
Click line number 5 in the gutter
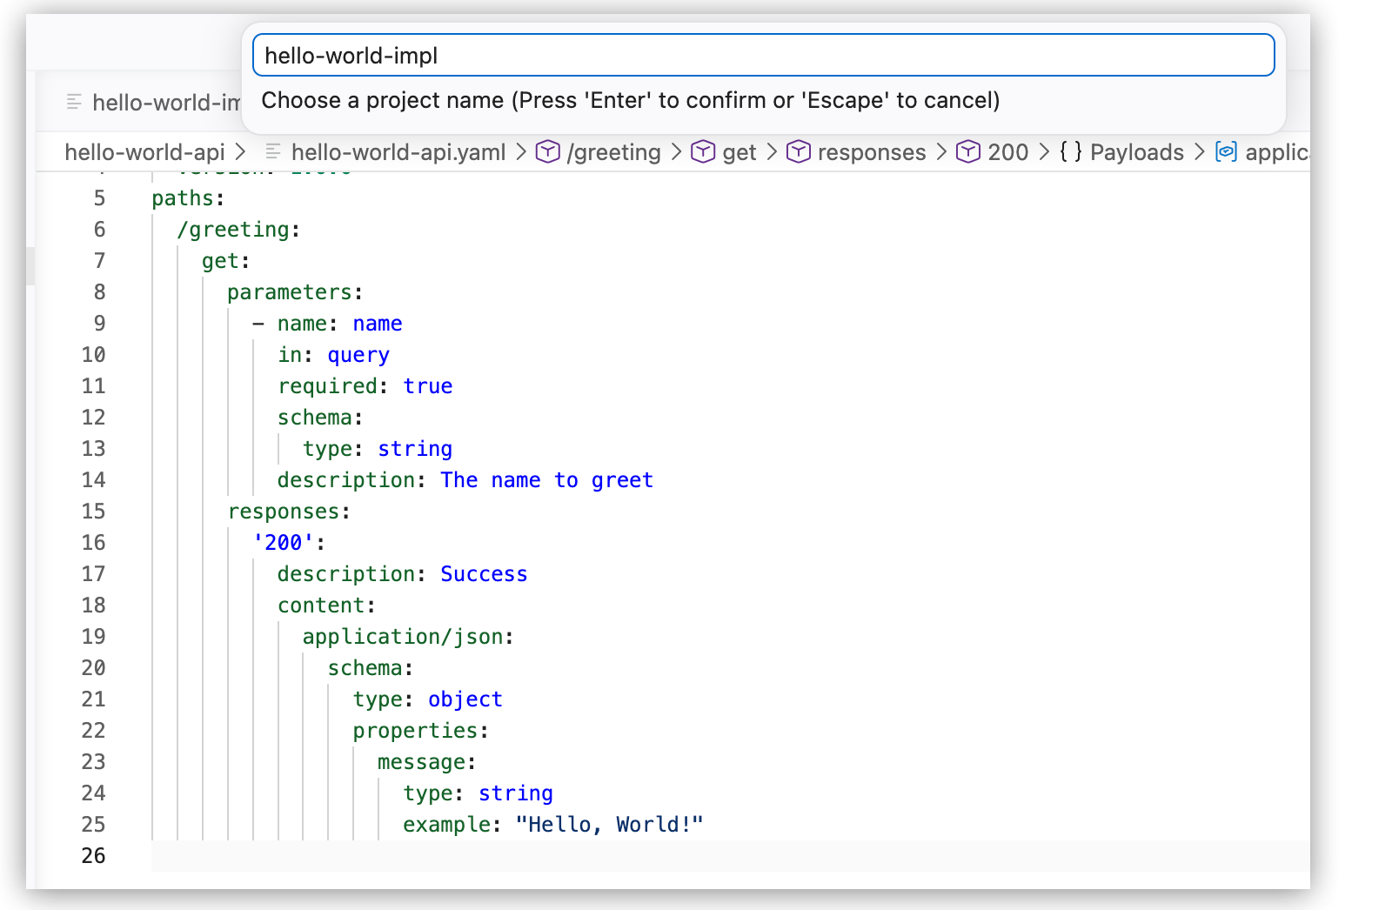[x=99, y=198]
